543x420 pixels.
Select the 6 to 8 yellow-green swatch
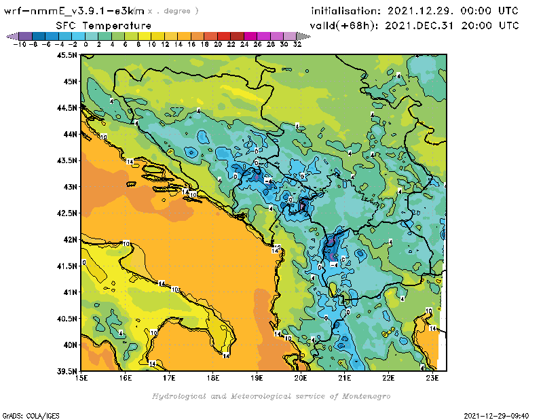coord(131,36)
